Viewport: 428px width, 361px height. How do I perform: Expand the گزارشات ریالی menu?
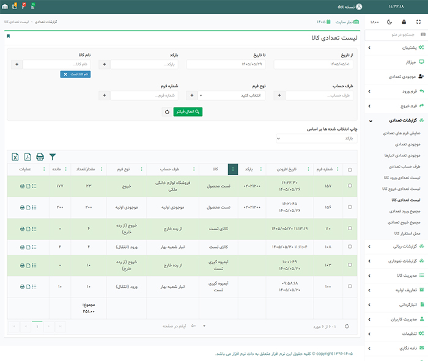click(x=396, y=247)
